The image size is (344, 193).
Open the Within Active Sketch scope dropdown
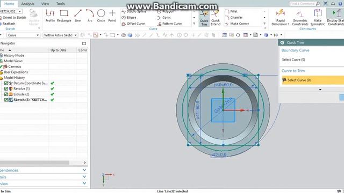pyautogui.click(x=60, y=35)
